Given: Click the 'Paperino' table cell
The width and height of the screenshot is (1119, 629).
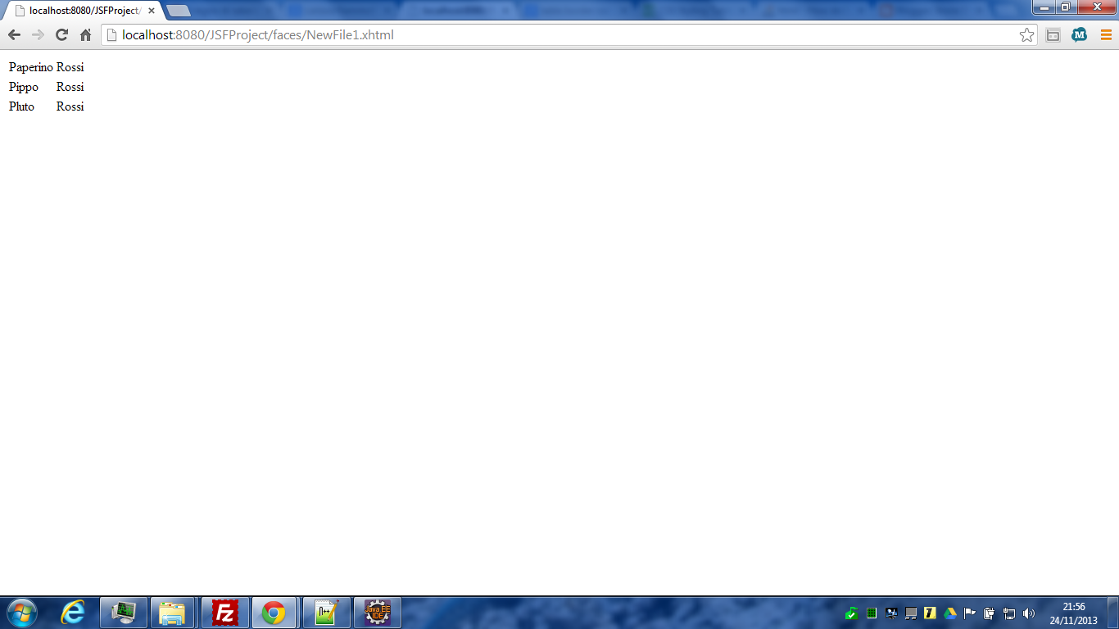Looking at the screenshot, I should (31, 67).
